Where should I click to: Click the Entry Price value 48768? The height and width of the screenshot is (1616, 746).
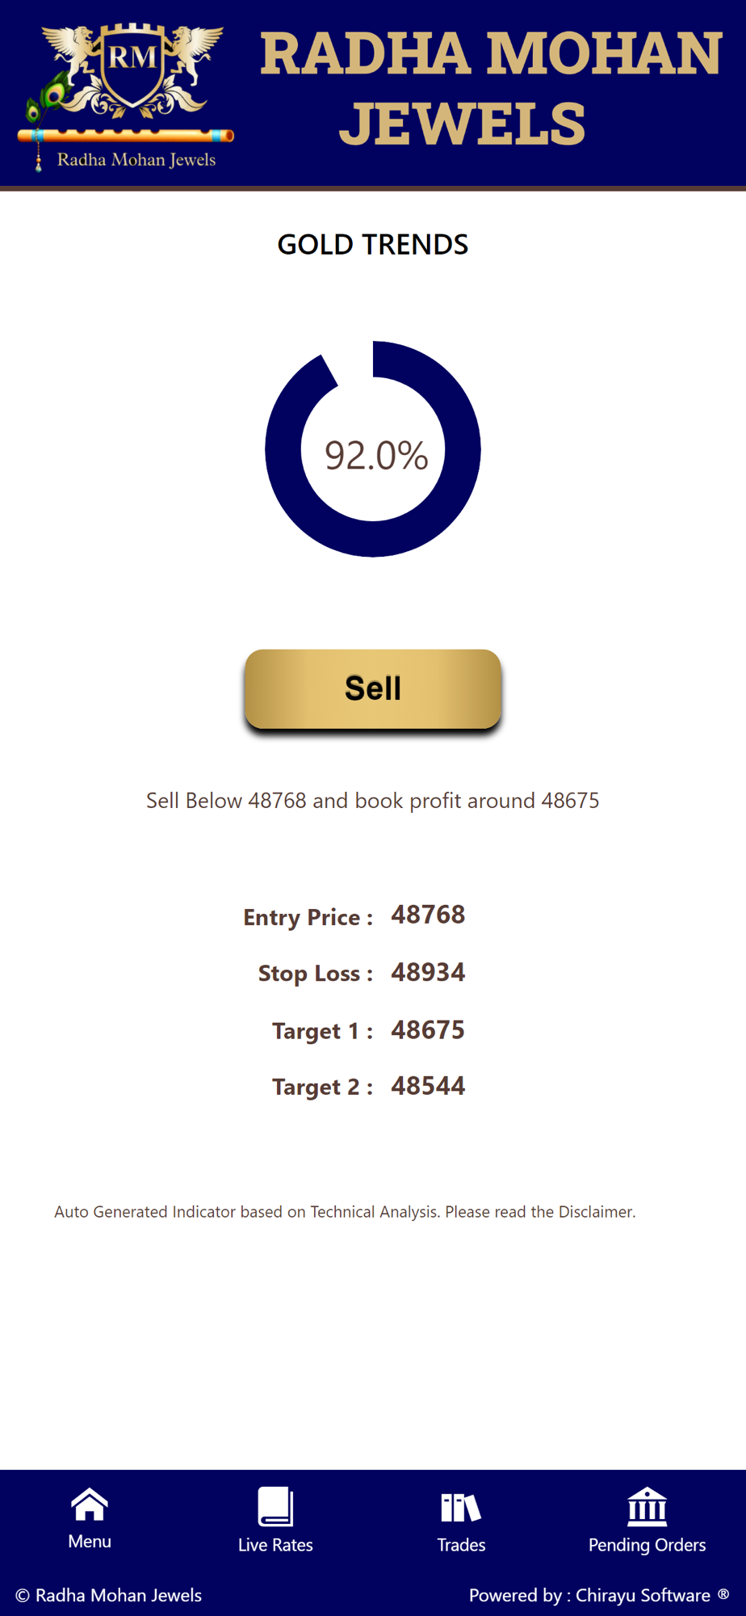click(428, 915)
